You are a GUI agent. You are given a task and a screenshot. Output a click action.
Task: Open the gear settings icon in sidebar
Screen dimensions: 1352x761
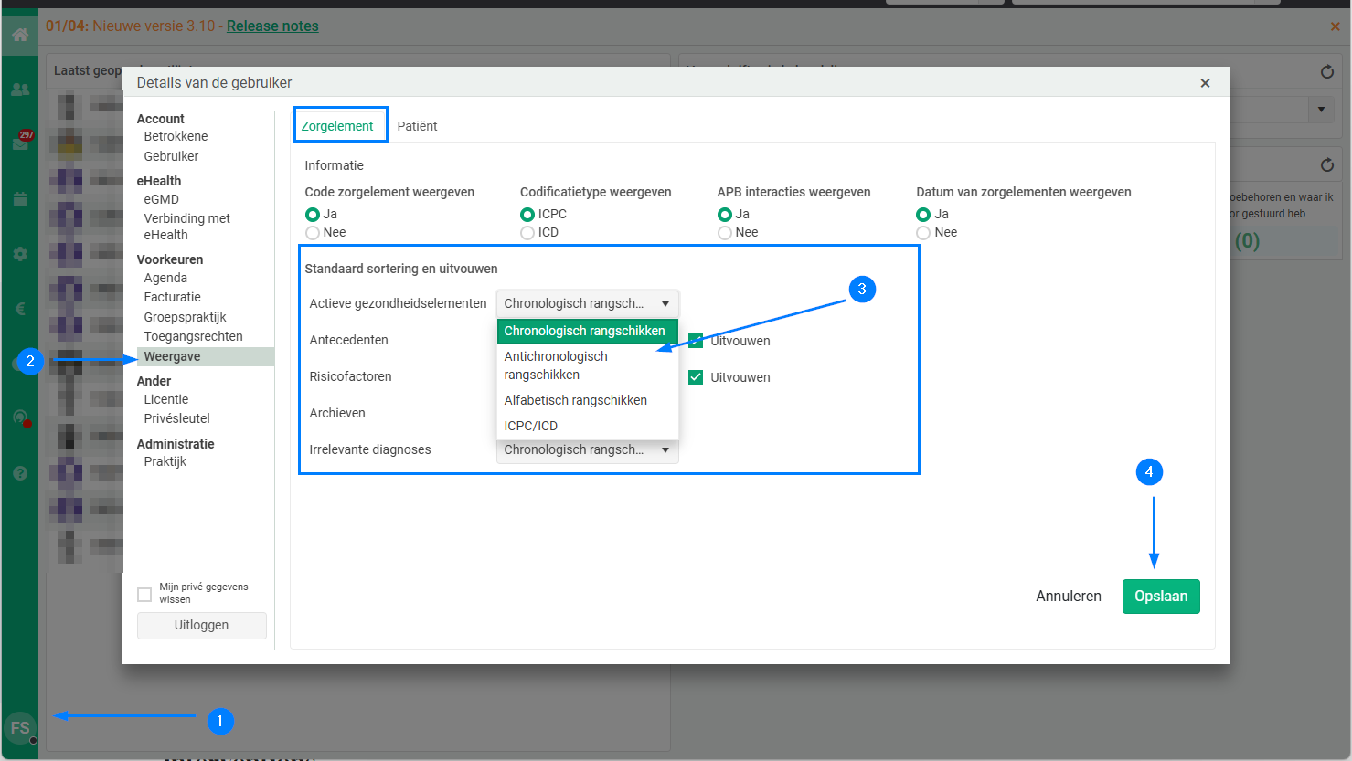(x=20, y=254)
